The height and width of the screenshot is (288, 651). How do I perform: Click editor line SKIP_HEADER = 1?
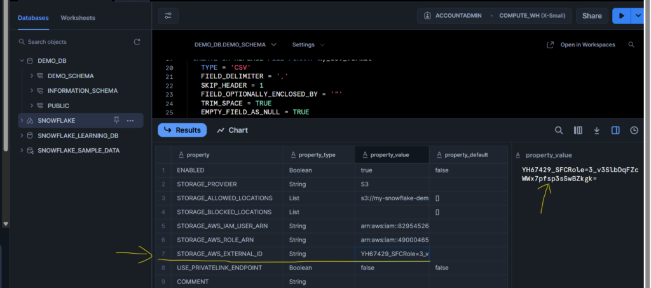click(232, 85)
